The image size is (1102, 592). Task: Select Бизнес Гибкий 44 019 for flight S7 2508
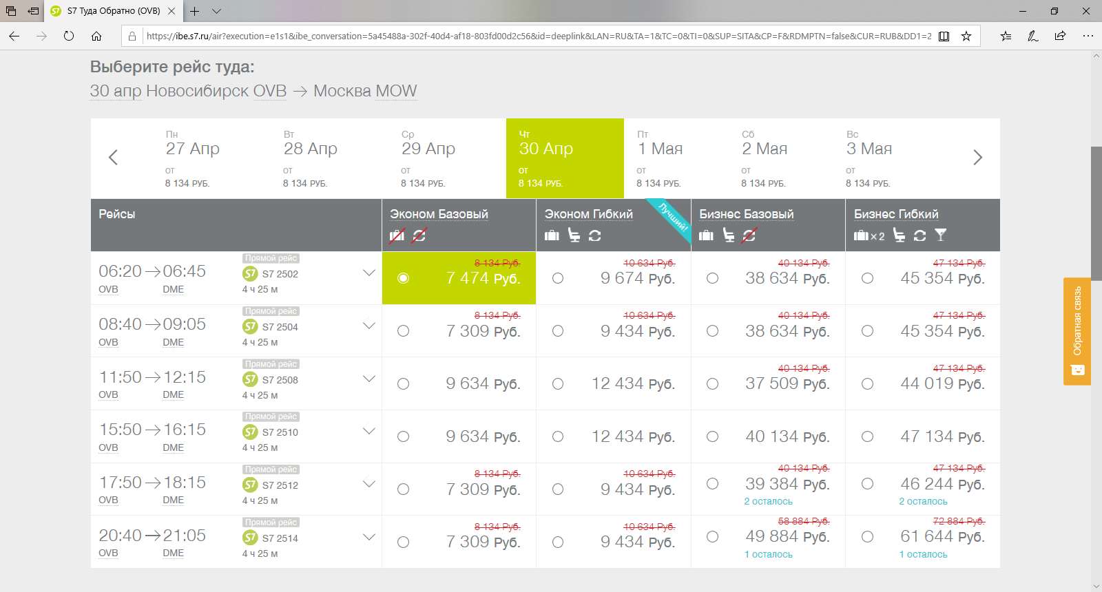[868, 384]
